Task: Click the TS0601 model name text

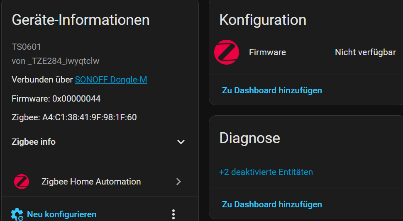Action: [26, 47]
